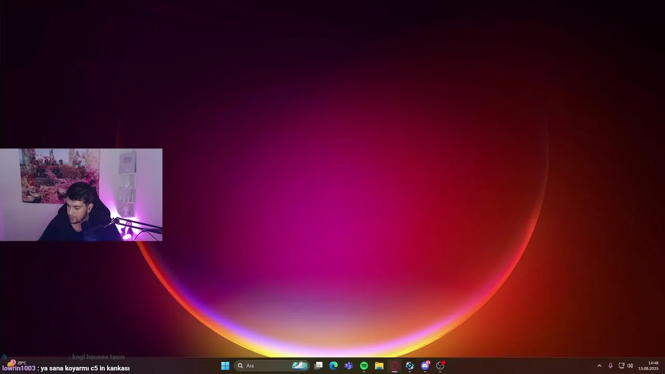Viewport: 665px width, 374px height.
Task: Open Discord with 9+ notifications badge
Action: pos(425,366)
